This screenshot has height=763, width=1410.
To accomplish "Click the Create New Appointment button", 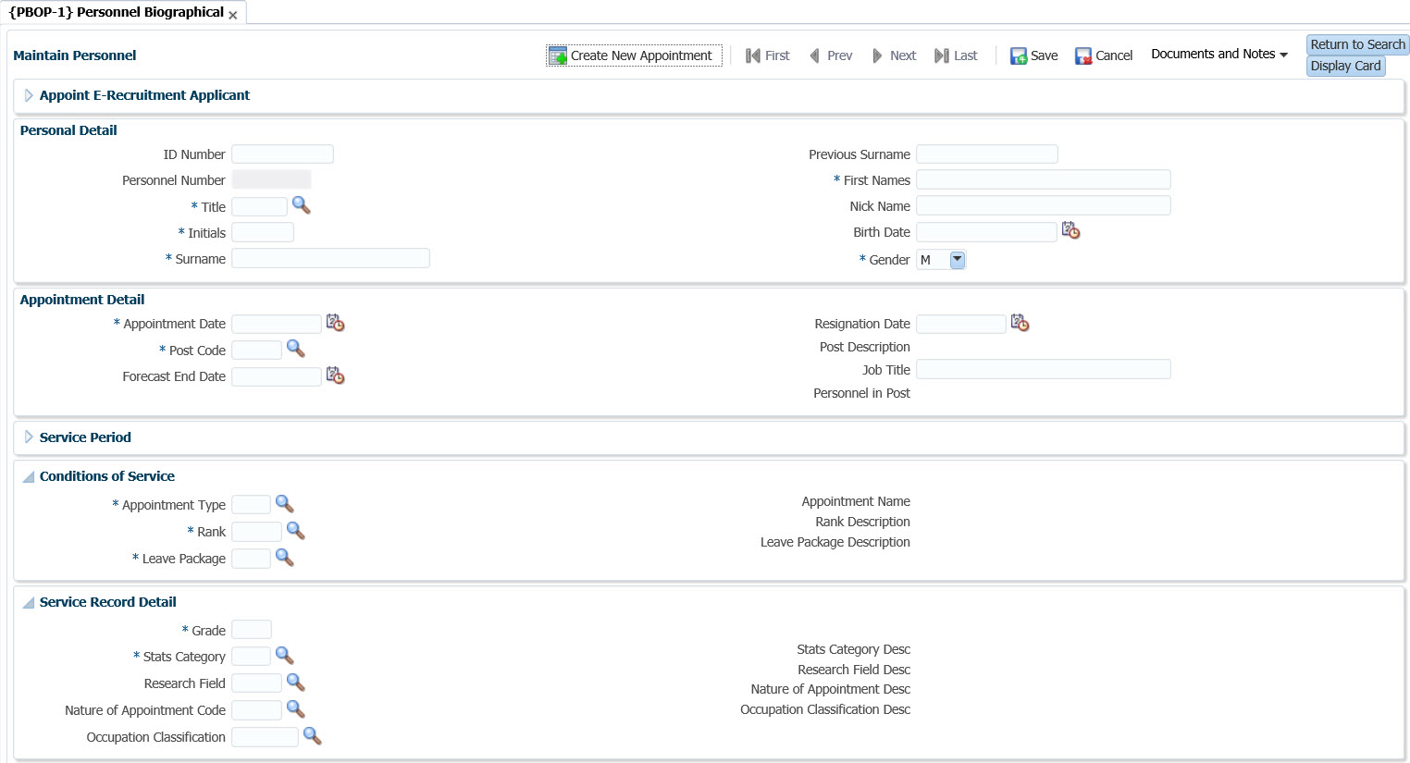I will click(633, 55).
